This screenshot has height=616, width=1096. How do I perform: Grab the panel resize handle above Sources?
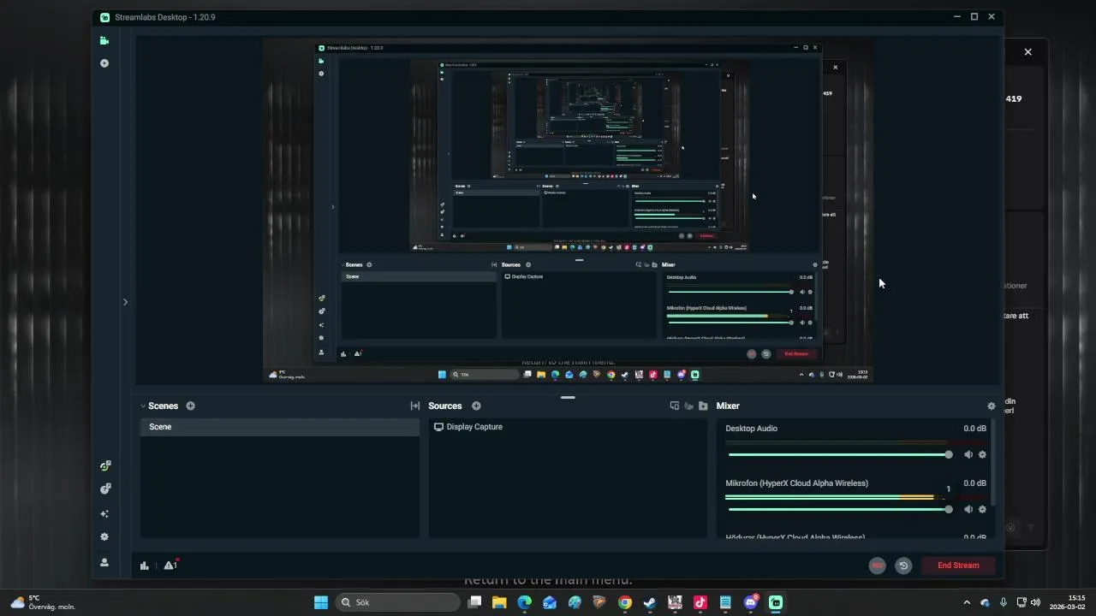pos(568,397)
